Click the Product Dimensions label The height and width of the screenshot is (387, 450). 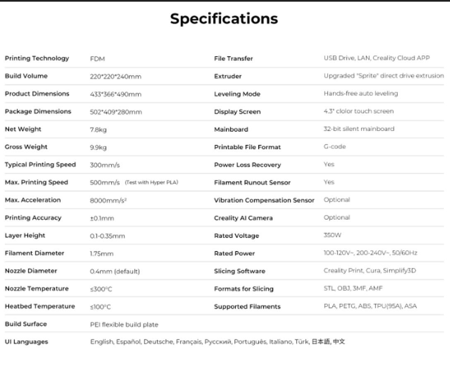click(37, 94)
